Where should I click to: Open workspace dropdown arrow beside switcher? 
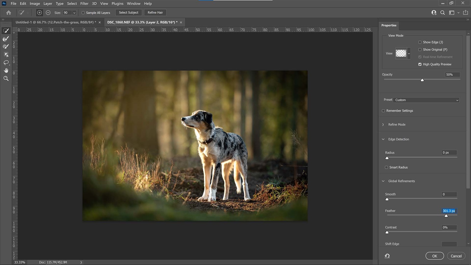click(x=458, y=13)
